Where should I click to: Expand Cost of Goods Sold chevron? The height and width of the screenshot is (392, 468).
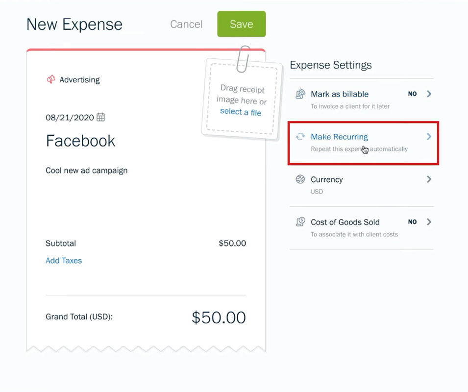[429, 222]
